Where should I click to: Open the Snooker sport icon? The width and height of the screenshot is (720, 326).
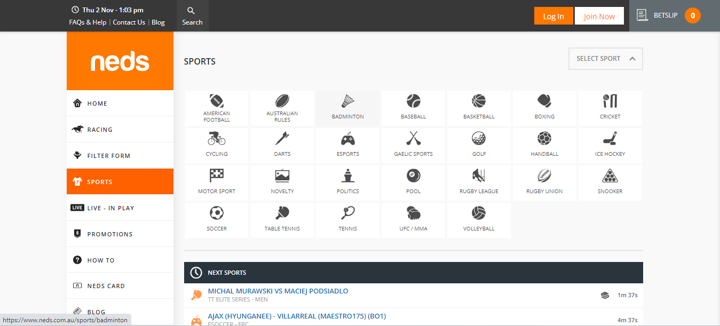click(x=610, y=176)
